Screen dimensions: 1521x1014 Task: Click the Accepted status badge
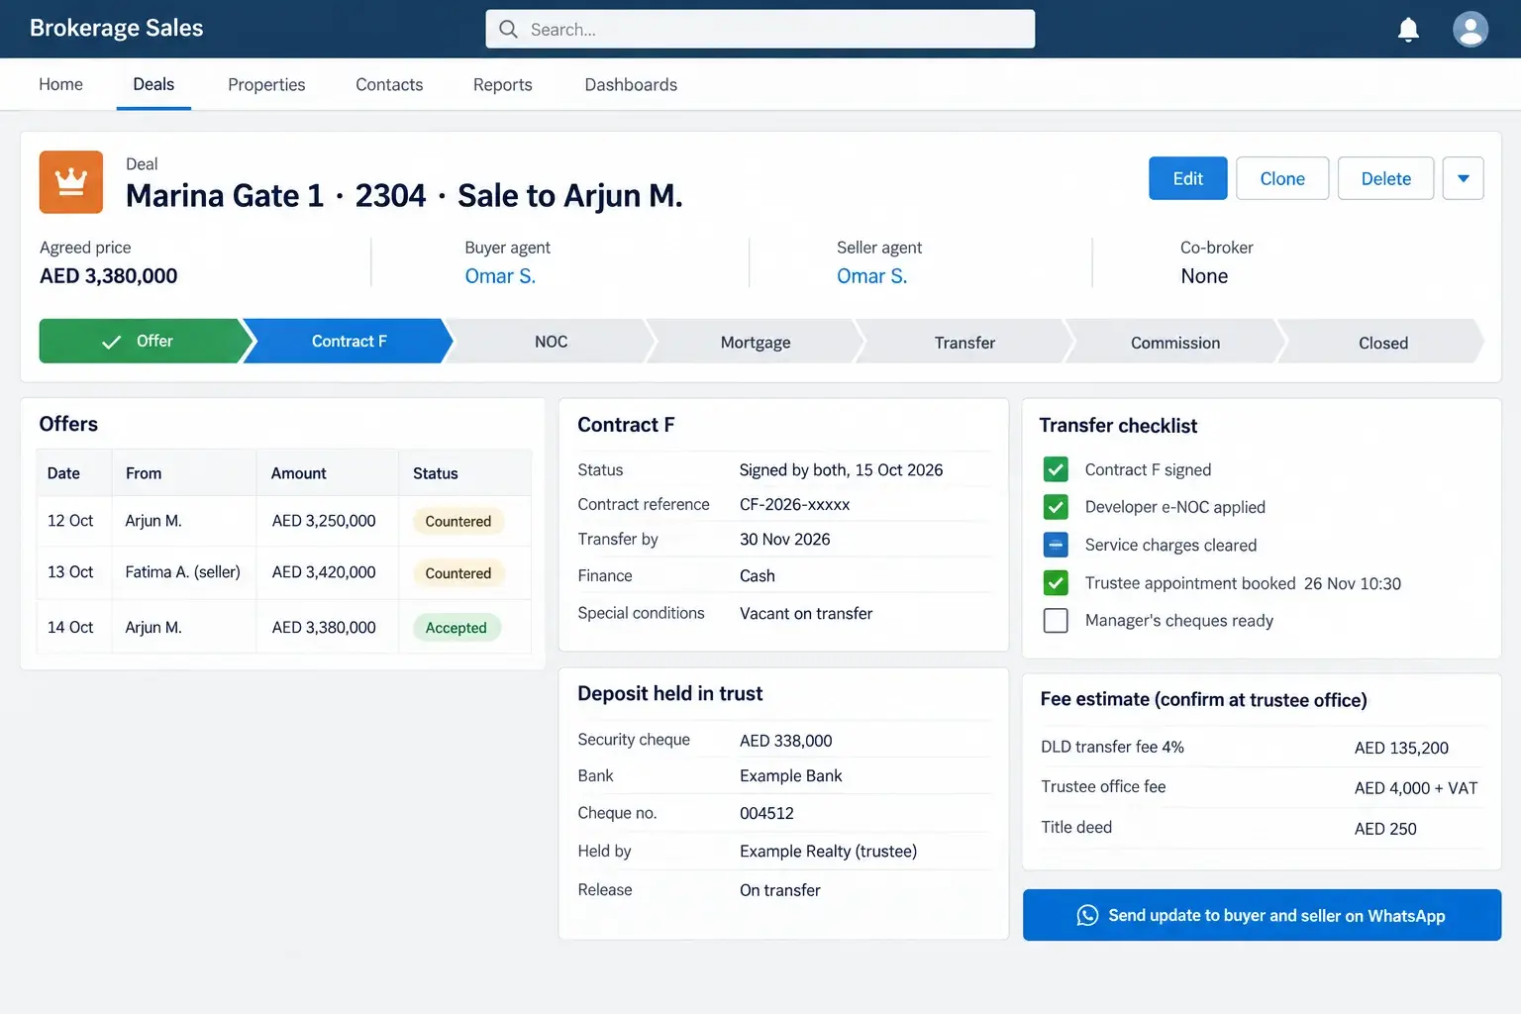pos(456,628)
